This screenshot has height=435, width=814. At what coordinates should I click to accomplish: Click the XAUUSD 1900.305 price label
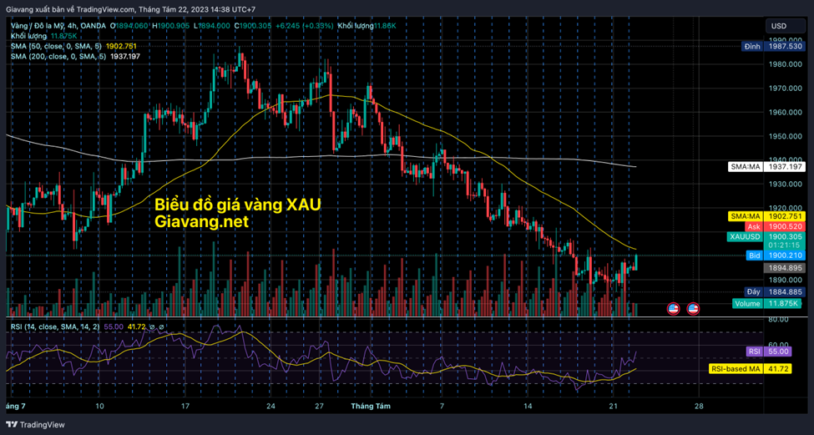(x=766, y=237)
